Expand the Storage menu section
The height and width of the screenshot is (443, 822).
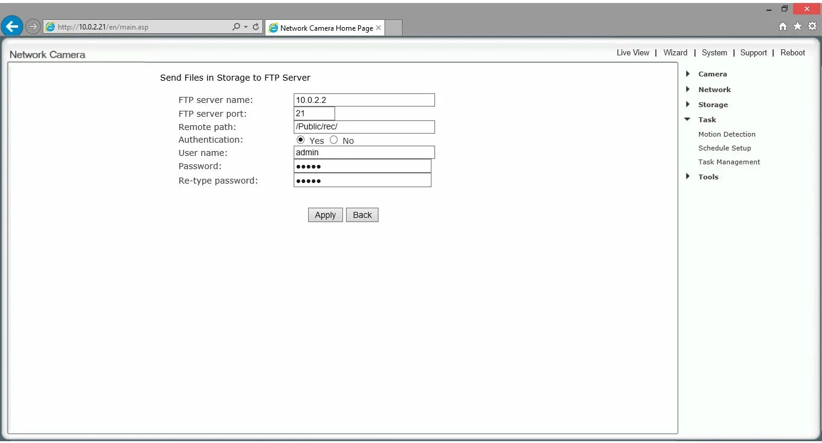[x=688, y=104]
